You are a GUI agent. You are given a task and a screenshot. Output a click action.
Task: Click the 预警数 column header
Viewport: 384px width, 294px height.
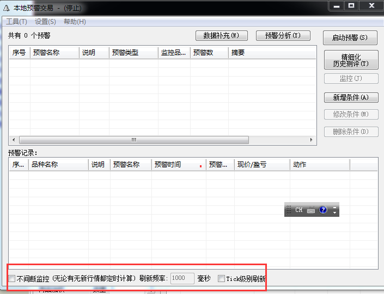[209, 53]
